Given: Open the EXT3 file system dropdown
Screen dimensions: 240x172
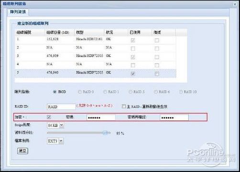Looking at the screenshot, I should (55, 141).
